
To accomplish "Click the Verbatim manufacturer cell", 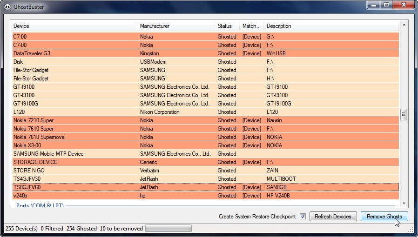I will (149, 171).
